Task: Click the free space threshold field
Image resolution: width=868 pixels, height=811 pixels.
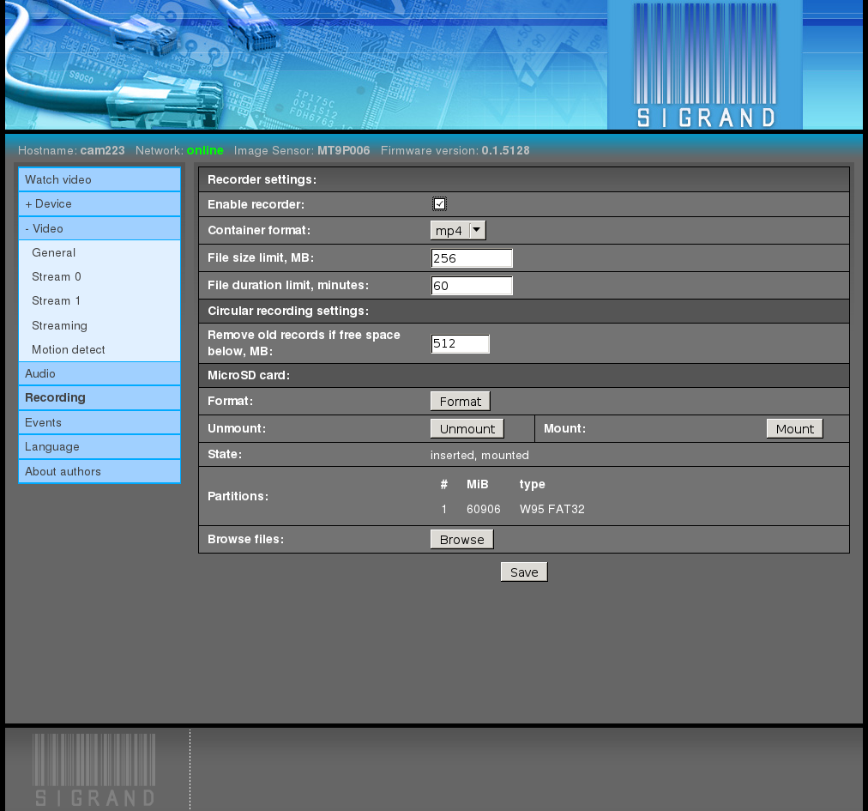Action: click(460, 343)
